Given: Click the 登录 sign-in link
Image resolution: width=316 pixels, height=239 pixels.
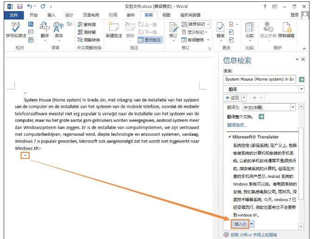Looking at the screenshot, I should (294, 15).
